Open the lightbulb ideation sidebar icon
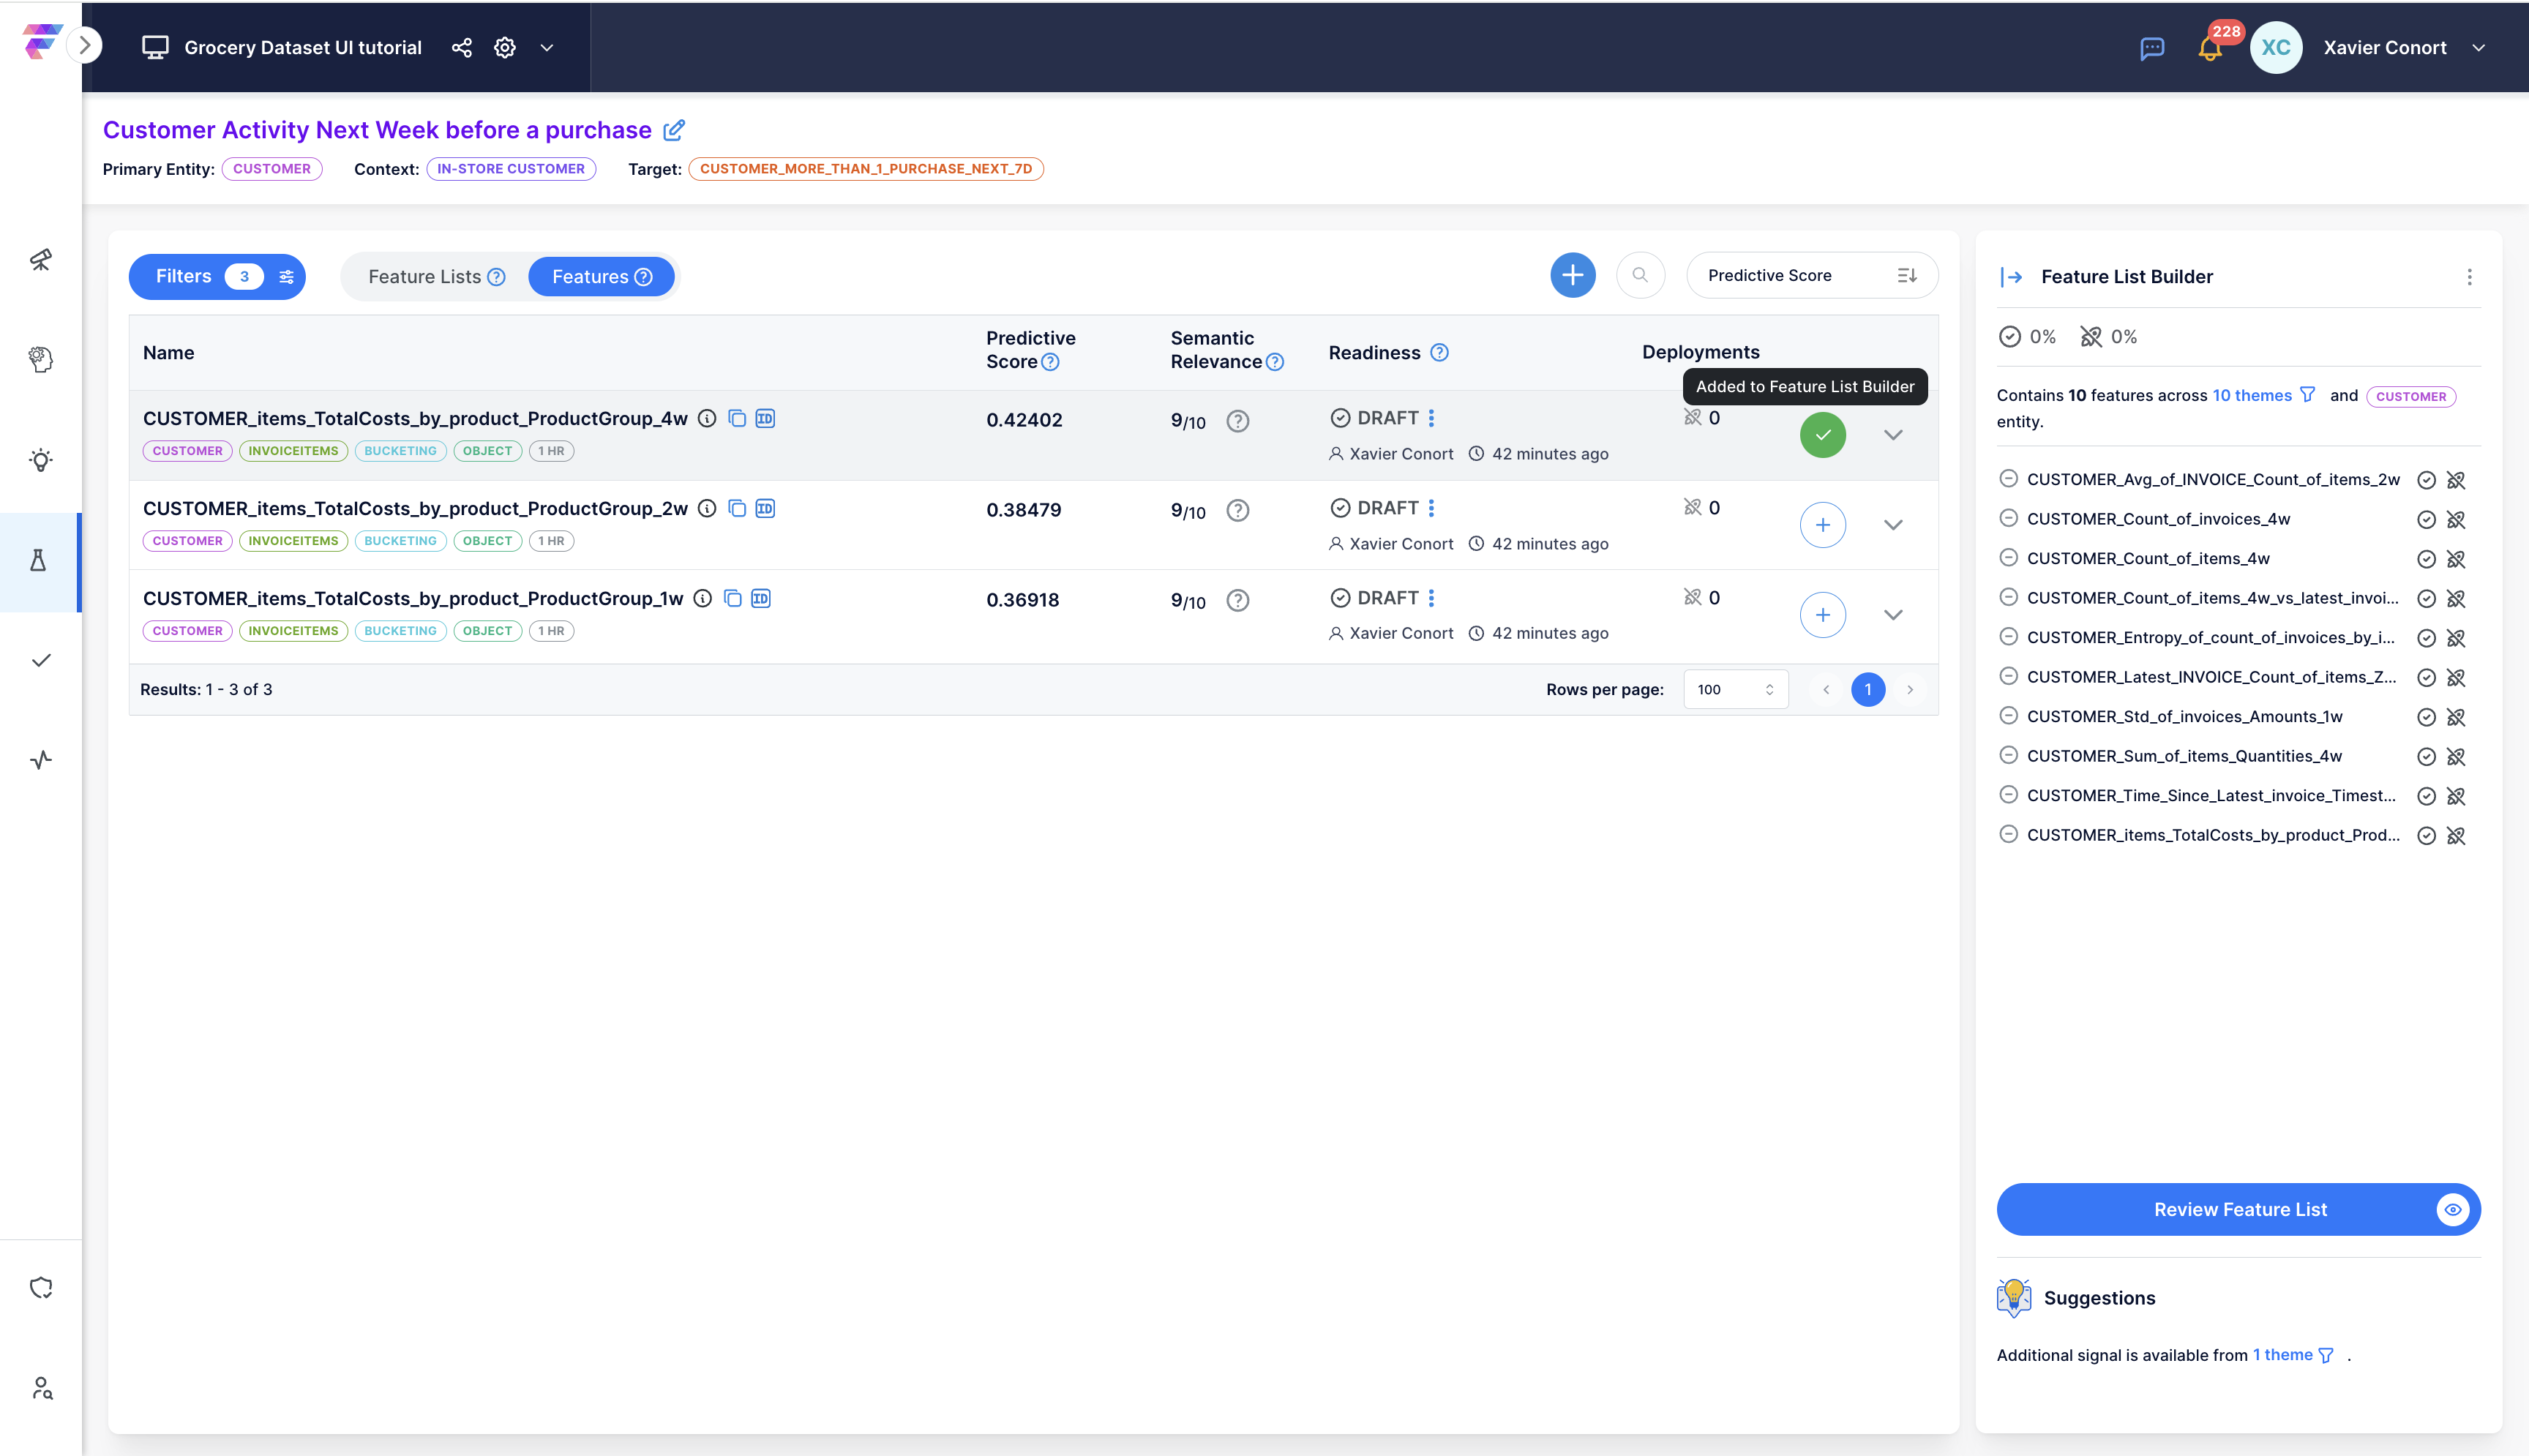The height and width of the screenshot is (1456, 2529). (x=41, y=460)
